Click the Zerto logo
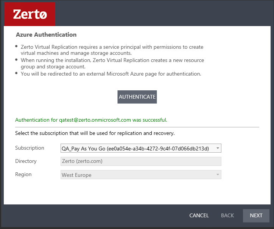This screenshot has width=274, height=229. [30, 14]
